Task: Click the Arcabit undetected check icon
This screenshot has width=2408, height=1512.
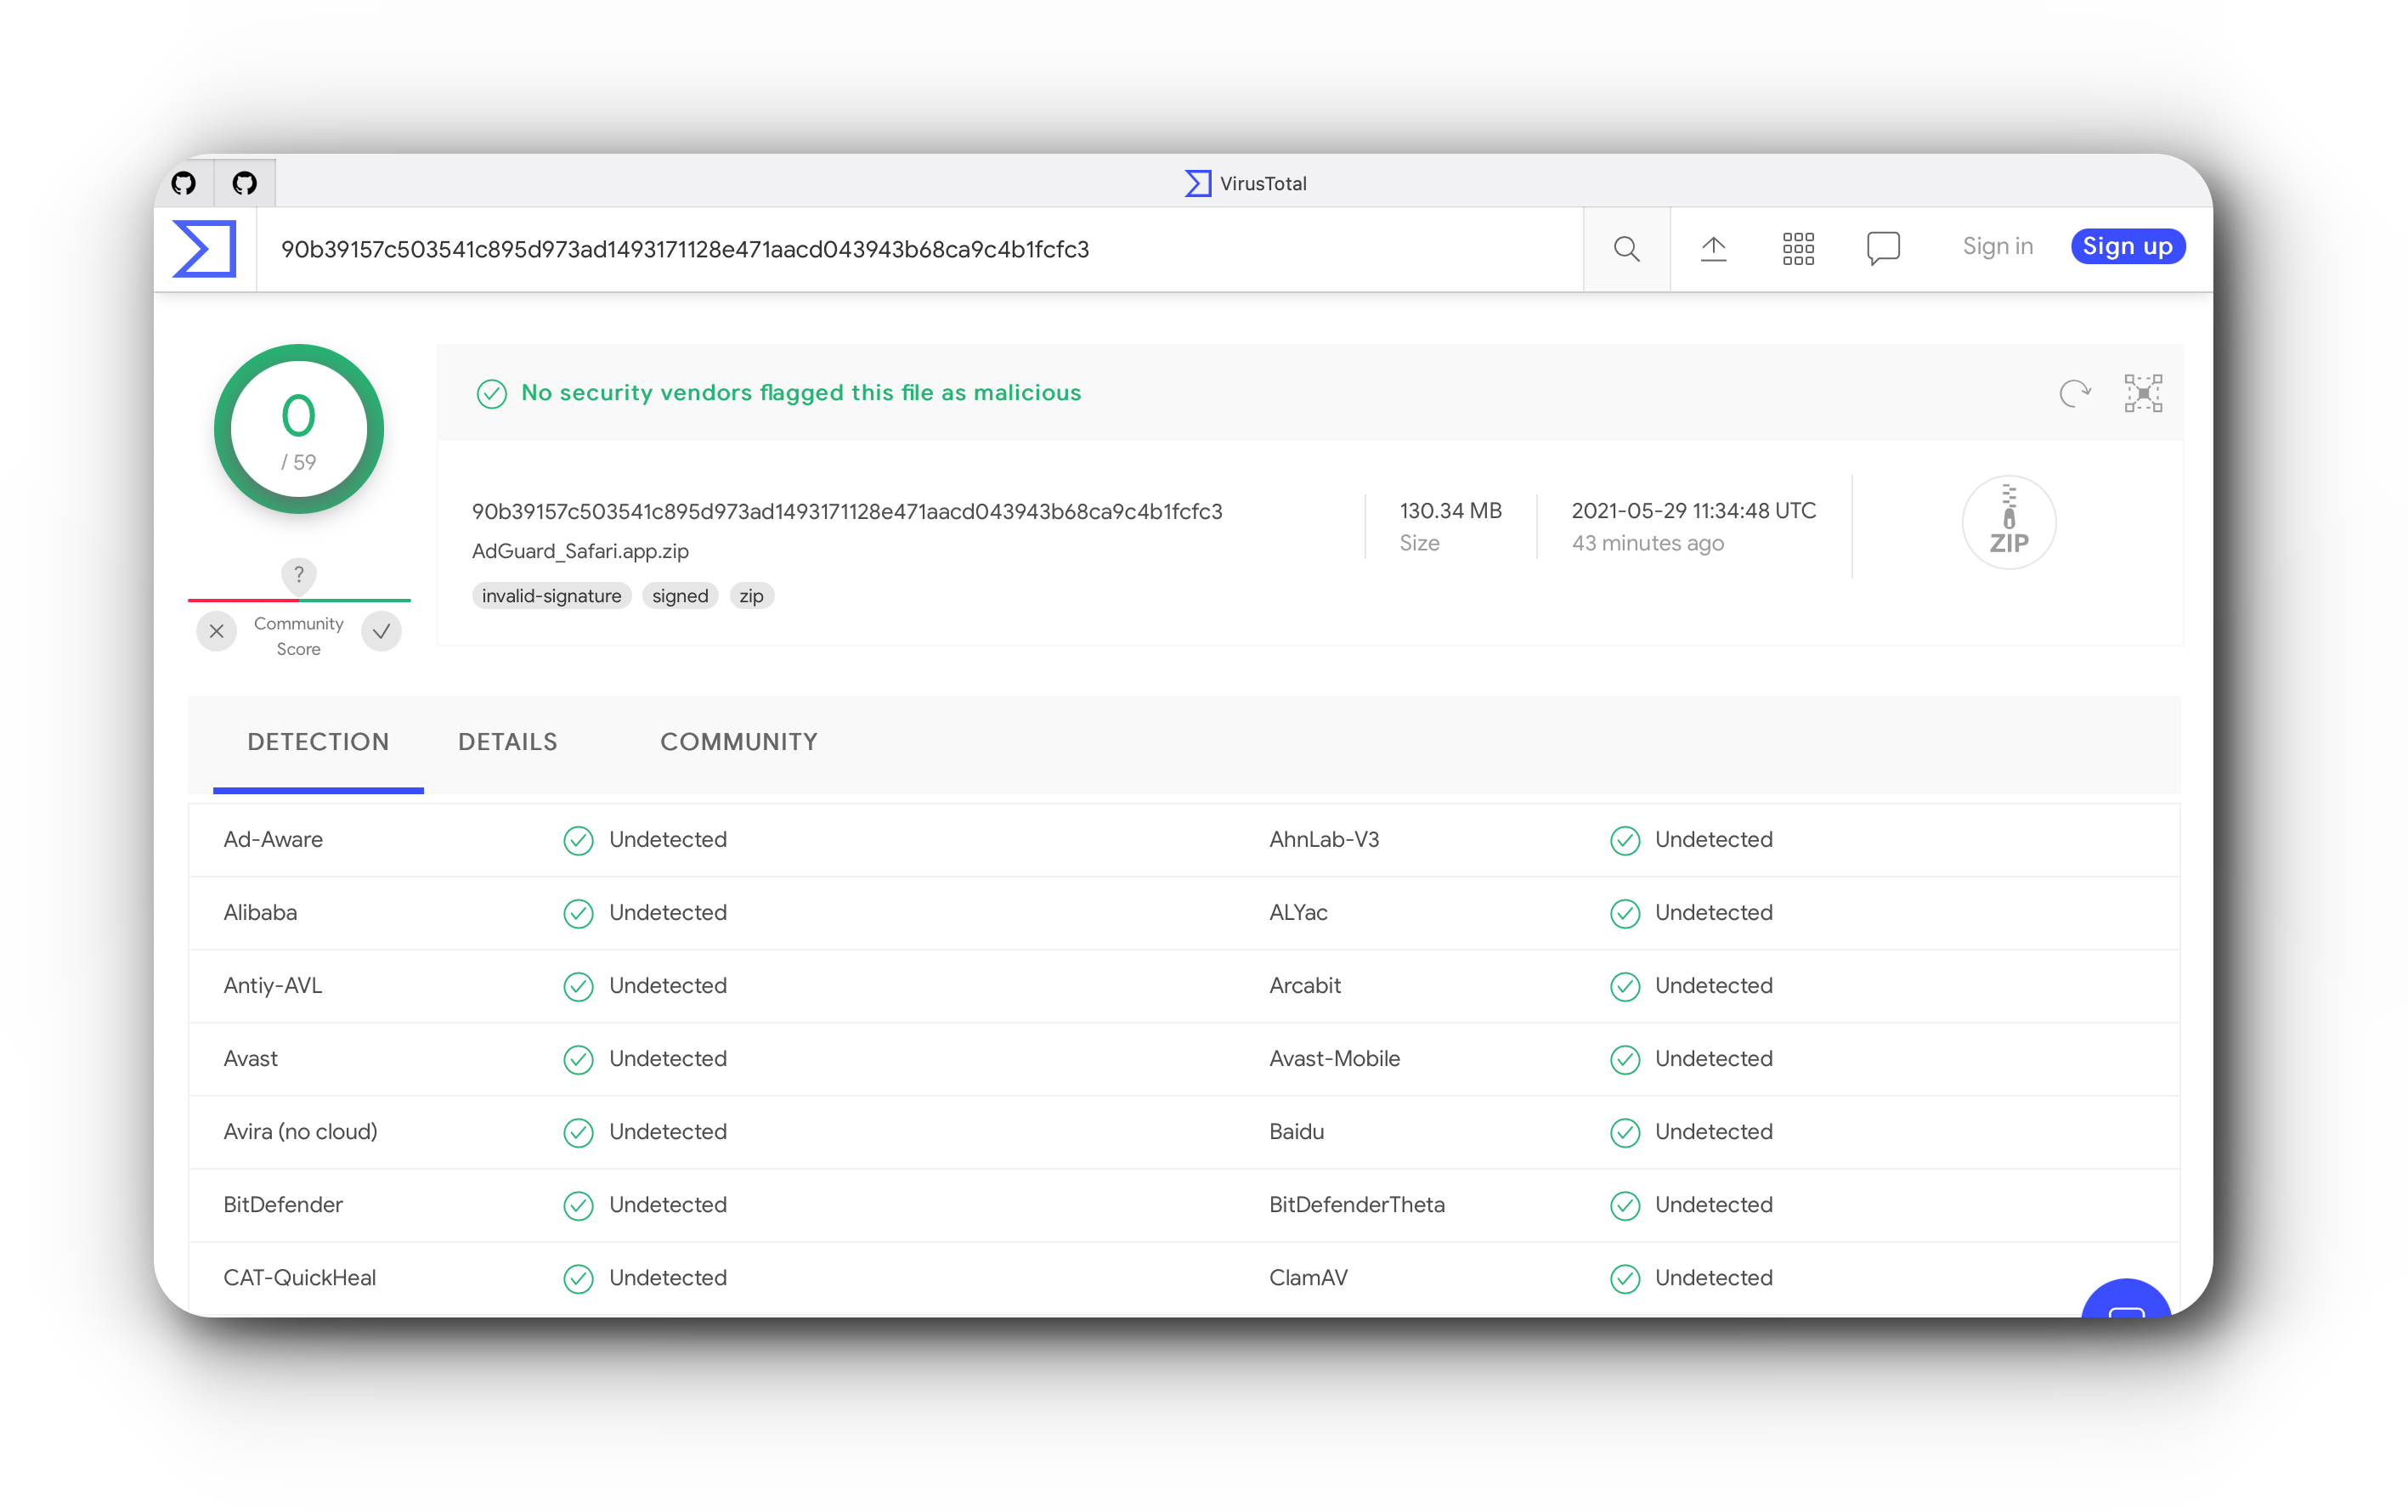Action: pos(1625,987)
